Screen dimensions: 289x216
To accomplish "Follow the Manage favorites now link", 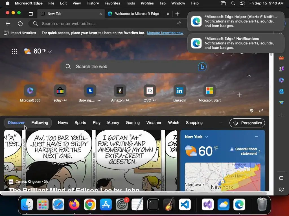I will [x=165, y=33].
